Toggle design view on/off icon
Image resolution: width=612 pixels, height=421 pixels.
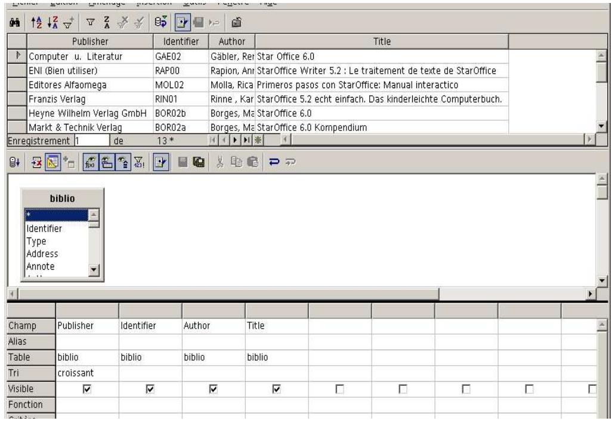click(52, 162)
